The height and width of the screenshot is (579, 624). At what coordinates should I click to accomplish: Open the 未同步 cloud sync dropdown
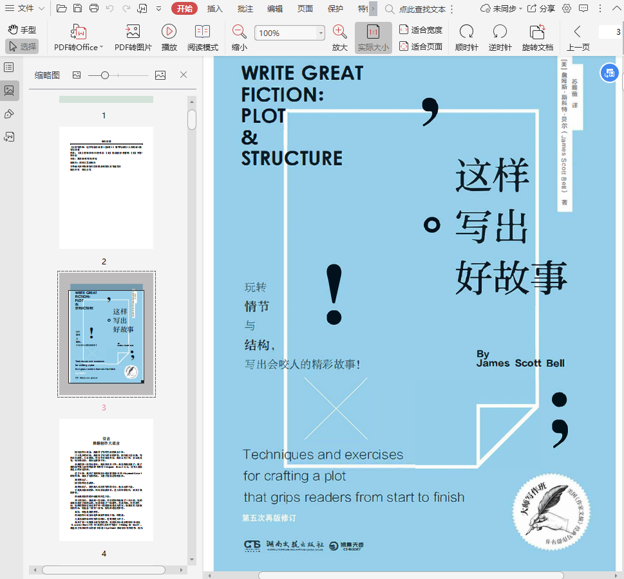coord(501,8)
